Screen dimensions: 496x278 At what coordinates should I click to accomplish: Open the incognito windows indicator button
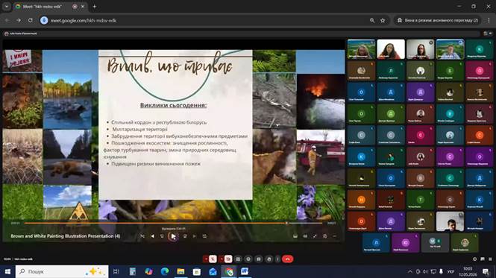point(437,20)
